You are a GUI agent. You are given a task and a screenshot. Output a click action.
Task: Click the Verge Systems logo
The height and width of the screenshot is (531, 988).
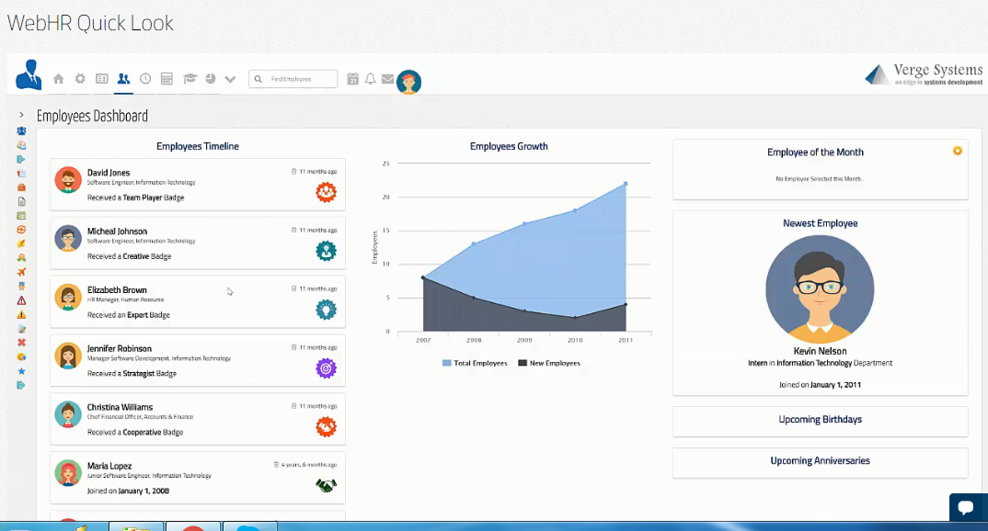click(924, 74)
